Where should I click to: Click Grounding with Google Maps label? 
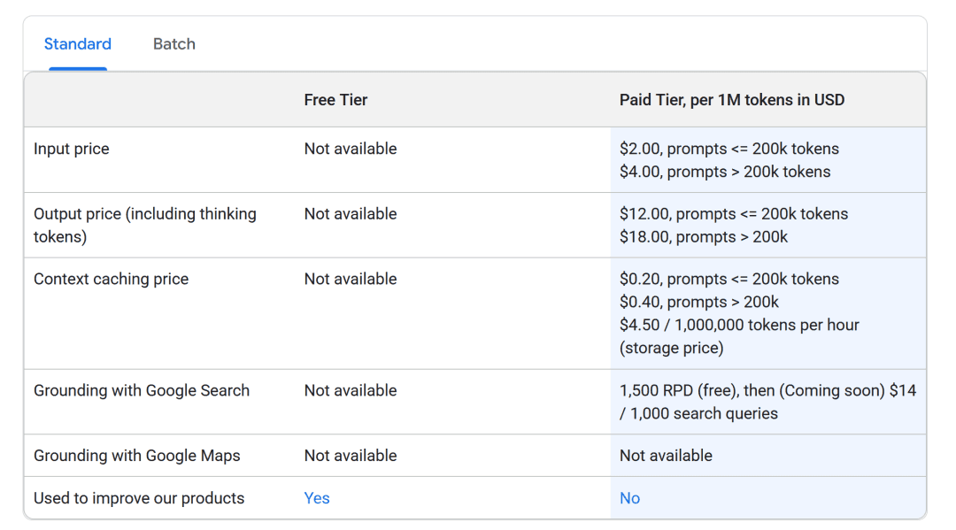coord(136,456)
